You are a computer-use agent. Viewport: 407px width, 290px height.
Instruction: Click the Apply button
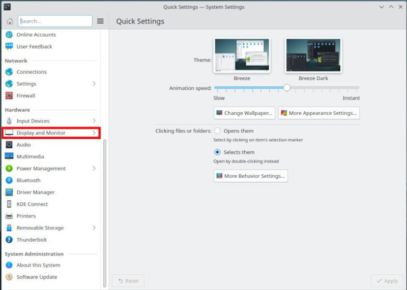387,281
